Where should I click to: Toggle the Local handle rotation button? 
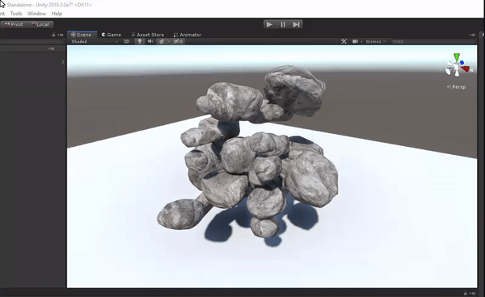tap(40, 24)
